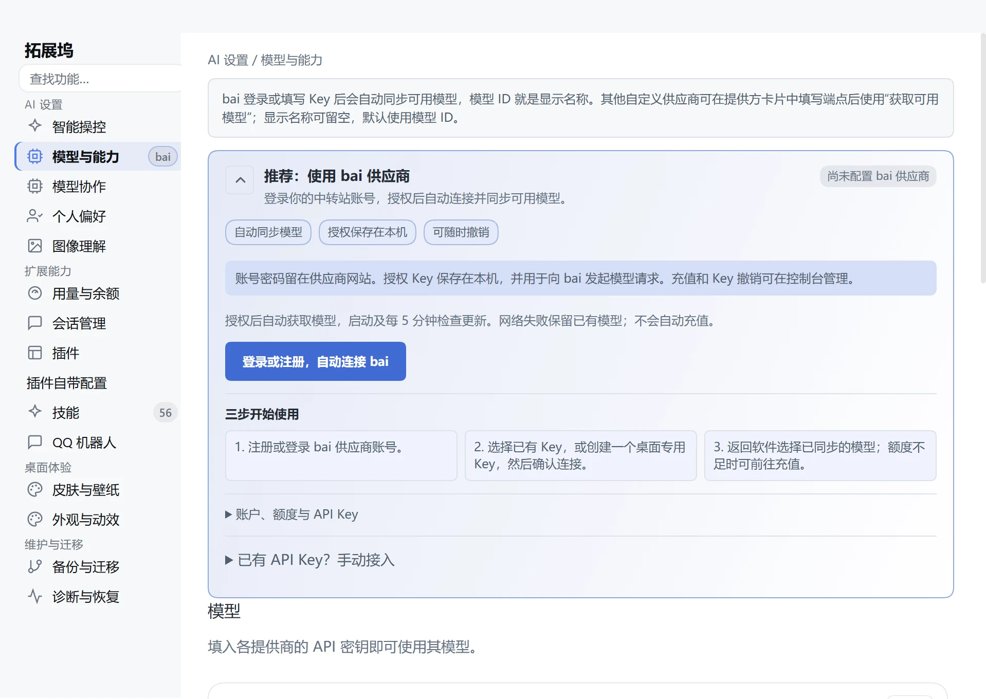The height and width of the screenshot is (699, 986).
Task: Click the 授权保存在本机 pill
Action: coord(368,232)
